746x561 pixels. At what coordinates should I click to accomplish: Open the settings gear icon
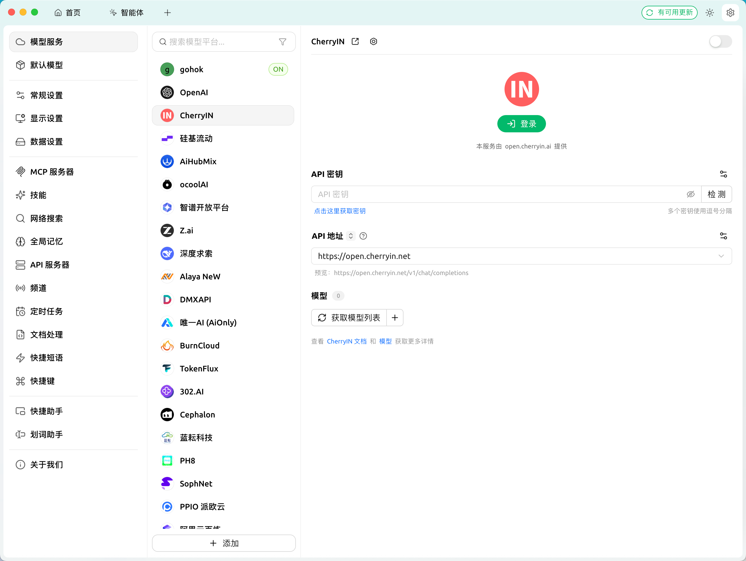coord(730,13)
